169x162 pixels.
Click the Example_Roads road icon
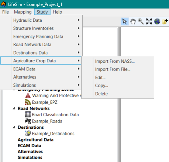click(x=28, y=121)
